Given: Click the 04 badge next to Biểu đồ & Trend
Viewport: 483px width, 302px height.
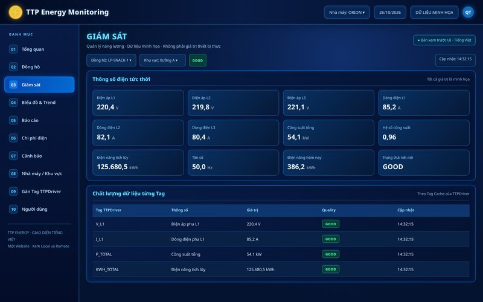Looking at the screenshot, I should 13,103.
